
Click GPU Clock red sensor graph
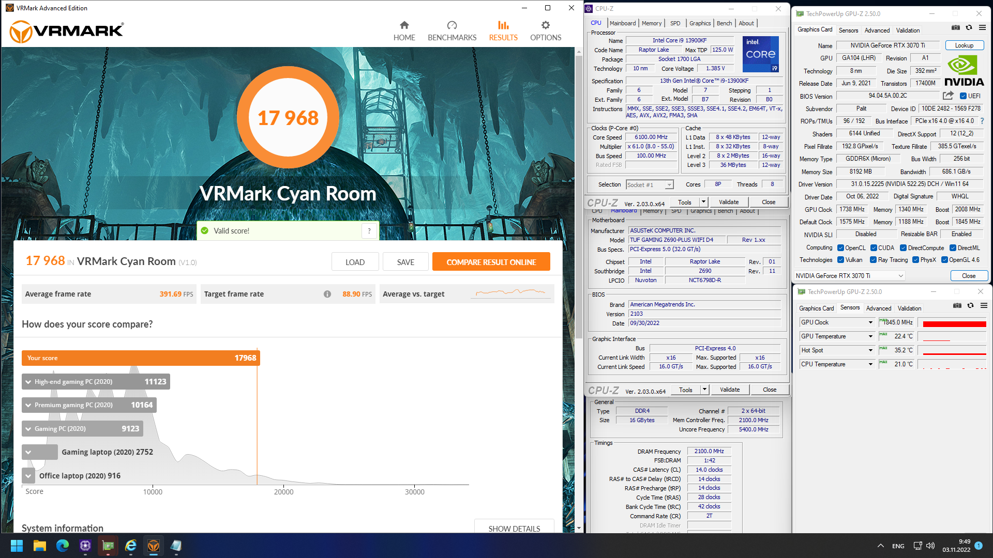[x=954, y=323]
